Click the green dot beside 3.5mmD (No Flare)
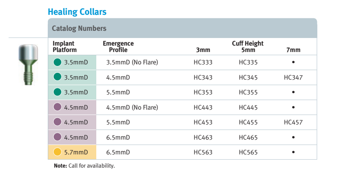Image resolution: width=339 pixels, height=176 pixels. (57, 62)
